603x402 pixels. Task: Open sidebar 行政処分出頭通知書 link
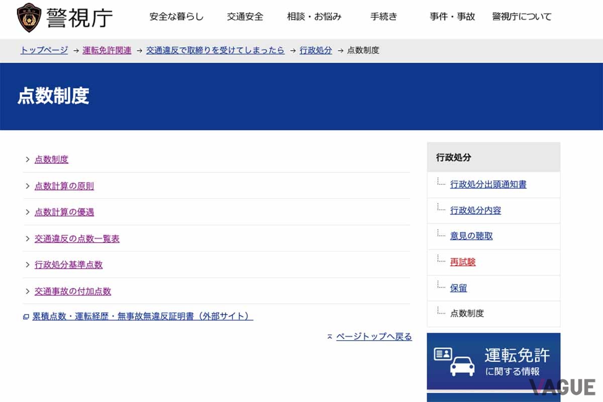click(x=488, y=184)
